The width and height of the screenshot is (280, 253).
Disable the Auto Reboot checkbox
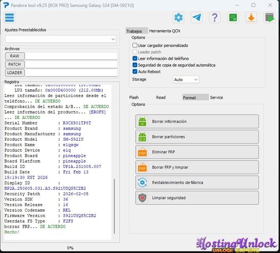(x=135, y=71)
